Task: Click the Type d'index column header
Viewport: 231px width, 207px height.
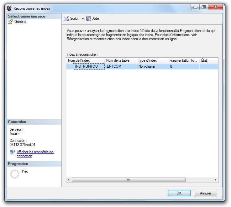Action: [x=152, y=60]
